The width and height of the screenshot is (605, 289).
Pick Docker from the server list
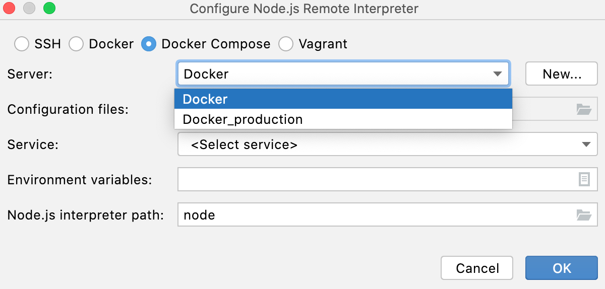tap(343, 99)
